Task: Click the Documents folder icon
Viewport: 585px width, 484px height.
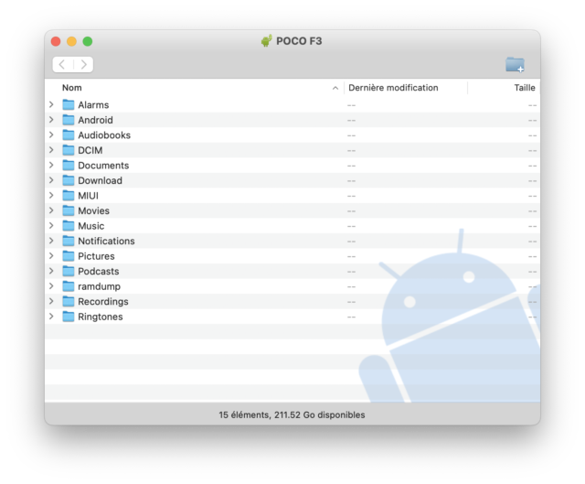Action: [69, 165]
